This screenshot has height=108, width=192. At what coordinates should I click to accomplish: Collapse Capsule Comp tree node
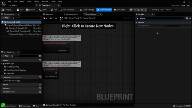tap(4, 25)
